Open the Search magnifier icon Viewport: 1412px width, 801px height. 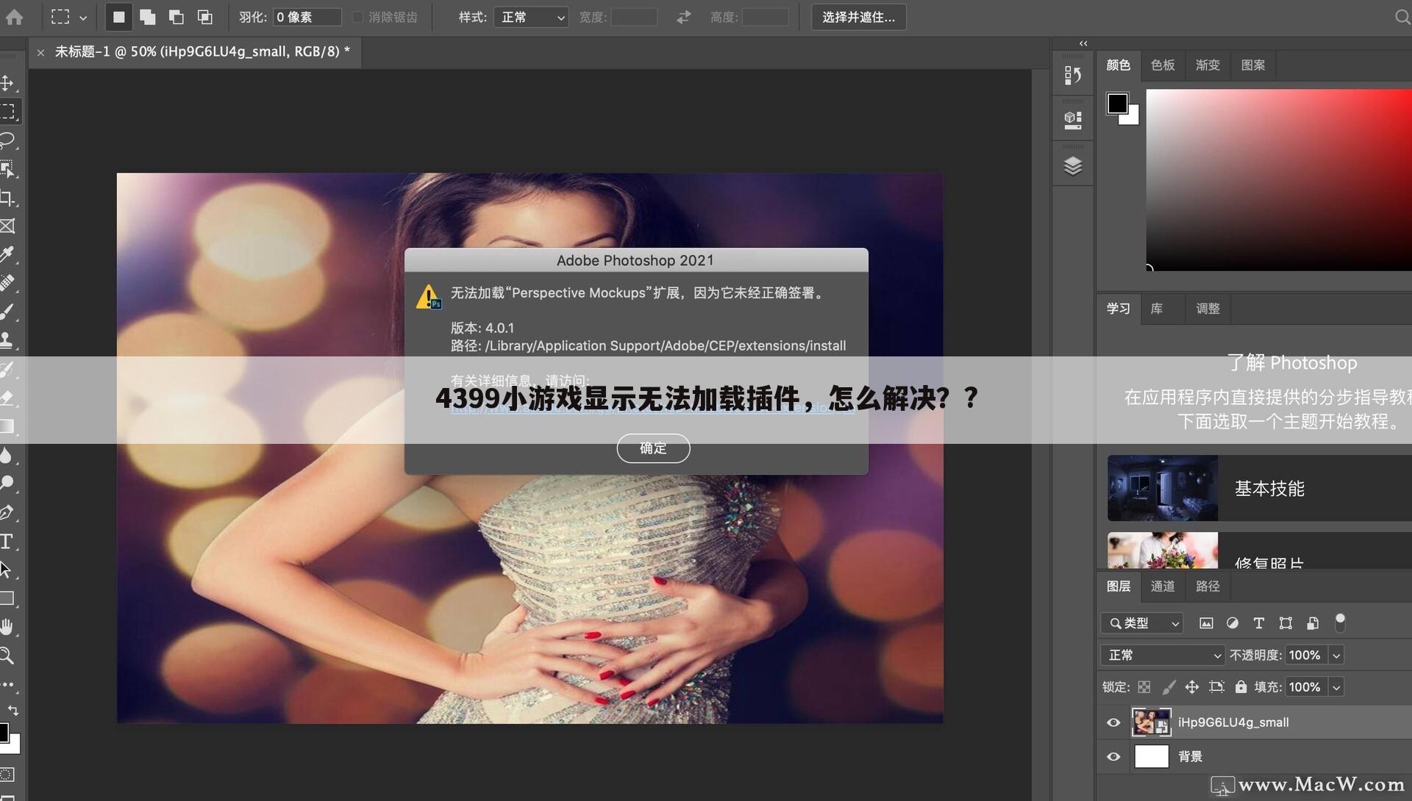[1402, 17]
